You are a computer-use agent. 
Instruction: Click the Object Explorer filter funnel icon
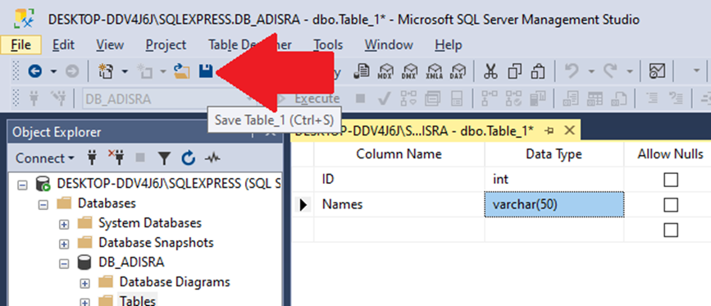[164, 158]
